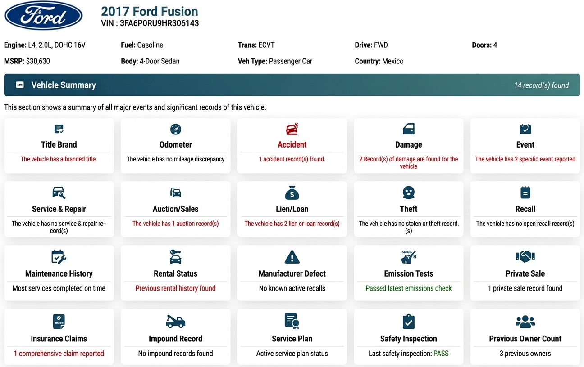Screen dimensions: 584x367
Task: Click the Recall clipboard icon
Action: 525,193
